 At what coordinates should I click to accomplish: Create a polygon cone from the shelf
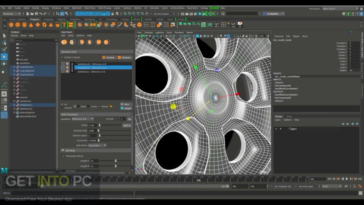pos(31,25)
